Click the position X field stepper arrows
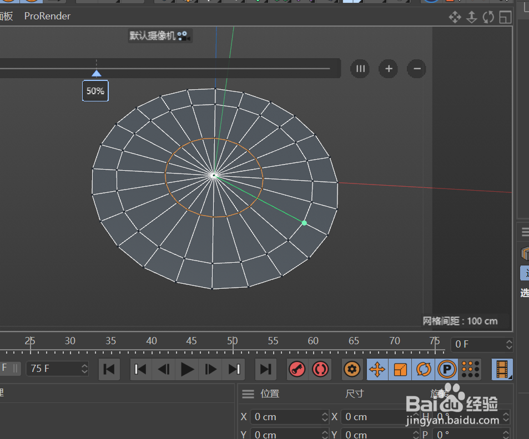This screenshot has width=529, height=439. 325,417
